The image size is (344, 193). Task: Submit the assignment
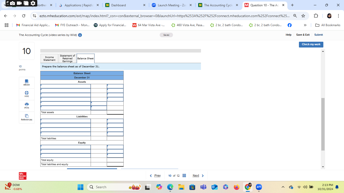pyautogui.click(x=319, y=35)
